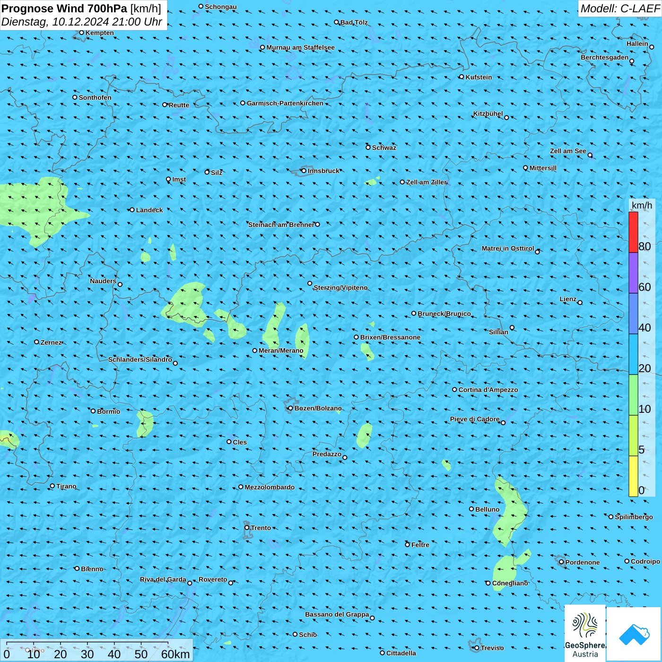
Task: Click the Trento city marker
Action: pyautogui.click(x=247, y=528)
